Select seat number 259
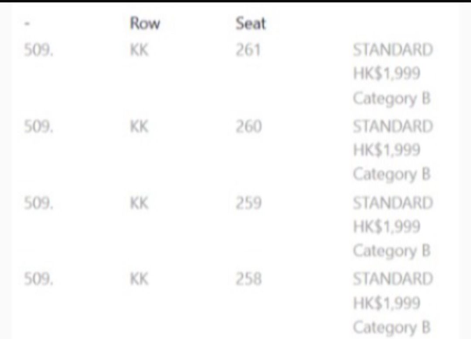The height and width of the screenshot is (339, 471). pyautogui.click(x=249, y=203)
